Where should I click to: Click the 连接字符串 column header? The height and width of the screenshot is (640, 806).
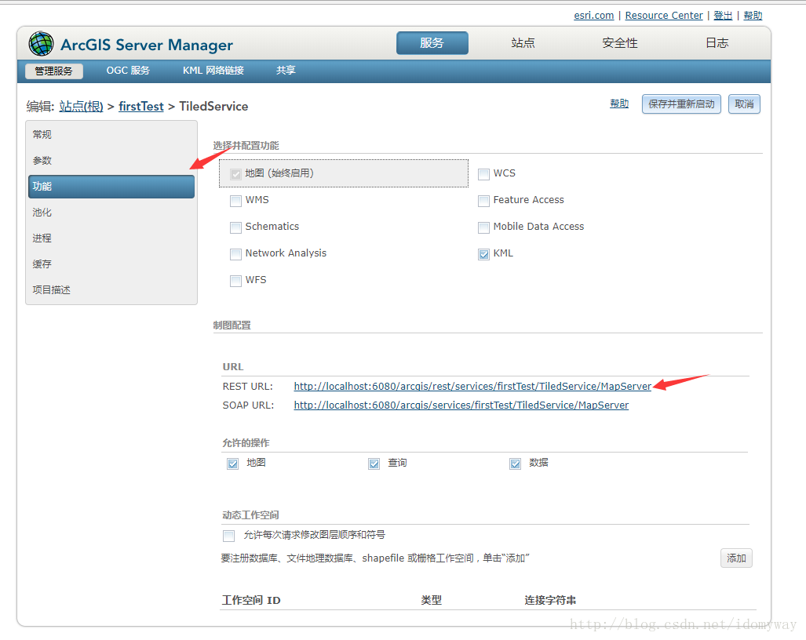550,601
